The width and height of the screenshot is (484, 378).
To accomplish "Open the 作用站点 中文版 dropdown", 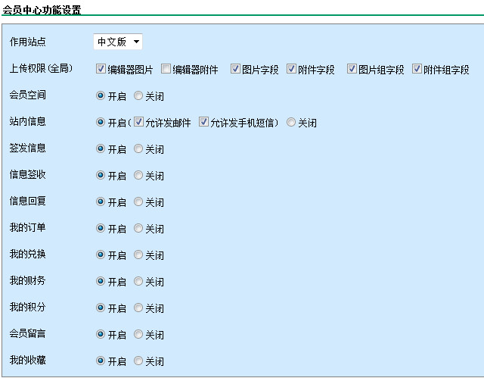I will 118,42.
